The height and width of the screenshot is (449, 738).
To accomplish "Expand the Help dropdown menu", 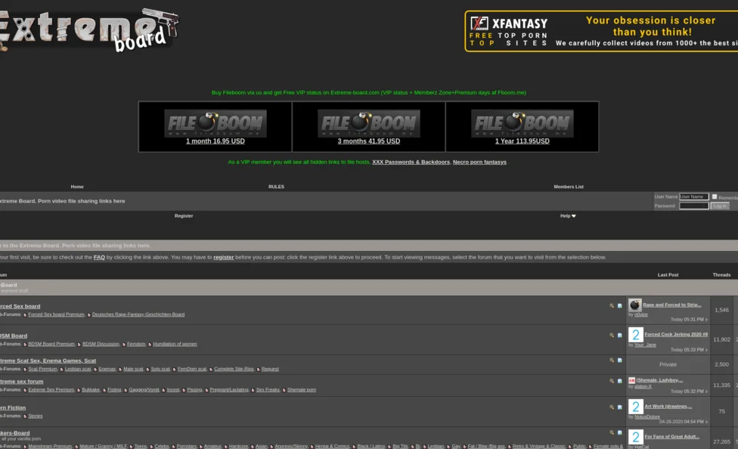I will (568, 216).
